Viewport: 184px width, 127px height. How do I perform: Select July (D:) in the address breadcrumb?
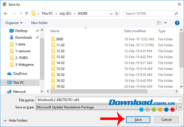[x=65, y=14]
